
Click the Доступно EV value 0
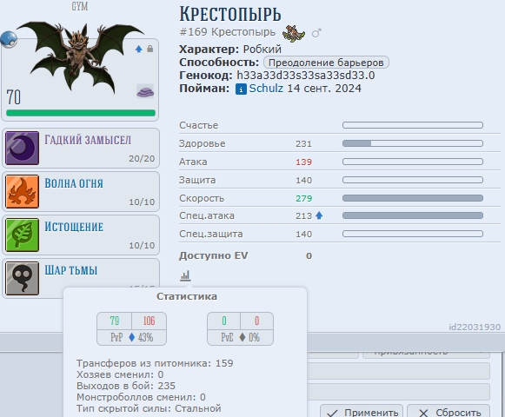point(309,255)
